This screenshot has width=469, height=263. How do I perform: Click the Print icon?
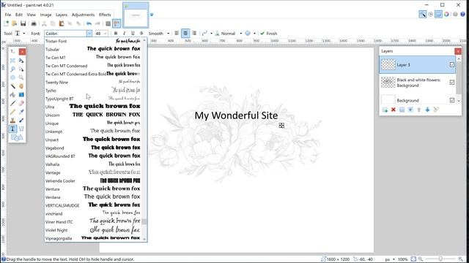tap(34, 23)
